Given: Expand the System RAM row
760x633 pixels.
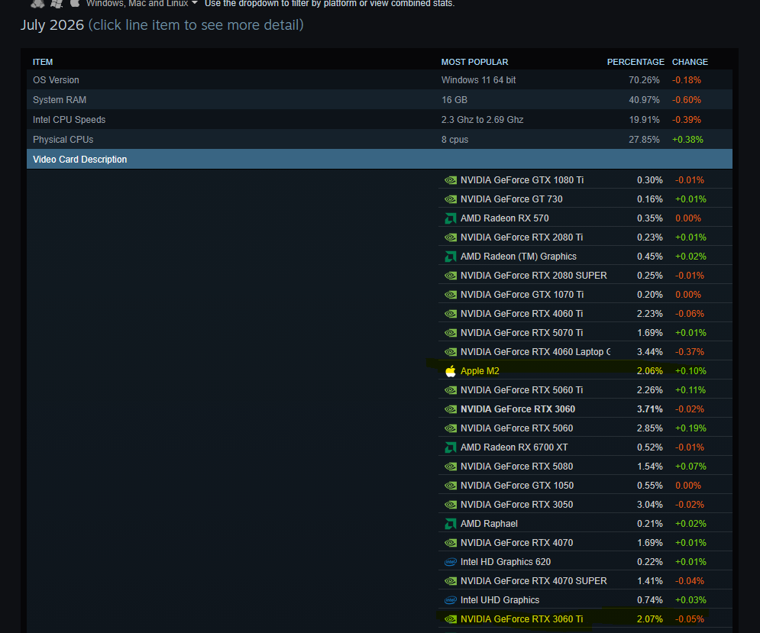Looking at the screenshot, I should click(x=380, y=100).
